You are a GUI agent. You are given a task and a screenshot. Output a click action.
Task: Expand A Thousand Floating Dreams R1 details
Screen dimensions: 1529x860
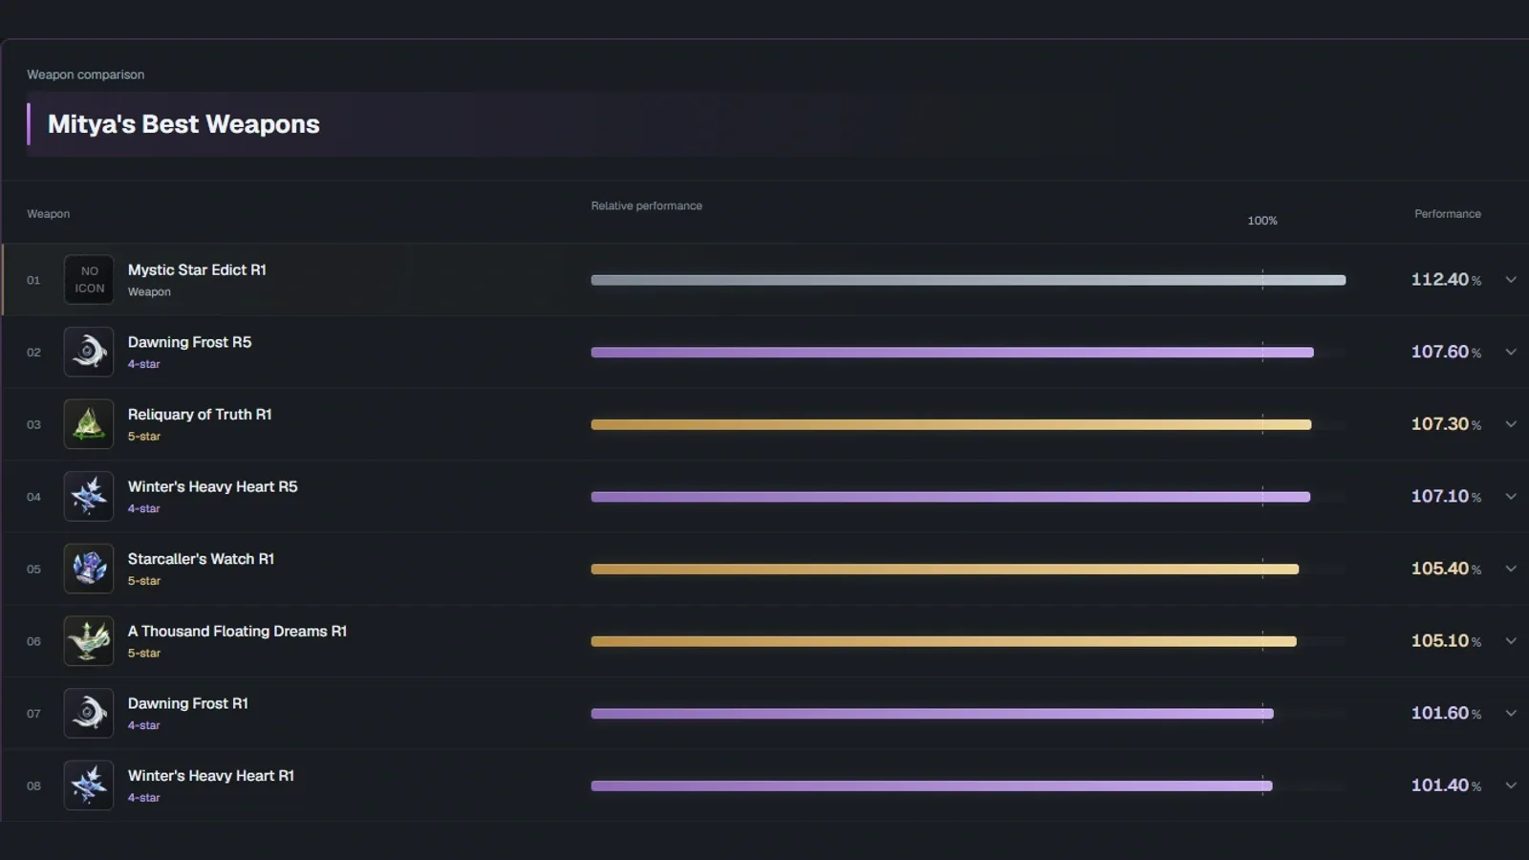click(1511, 641)
